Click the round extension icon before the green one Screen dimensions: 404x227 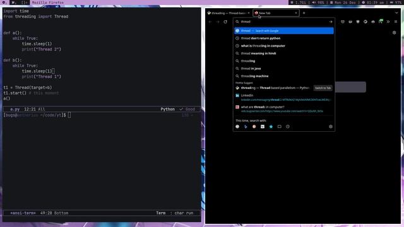click(x=373, y=22)
